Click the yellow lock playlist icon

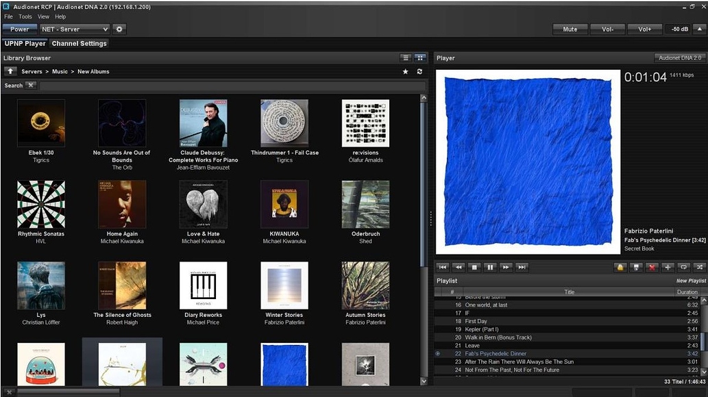point(620,268)
